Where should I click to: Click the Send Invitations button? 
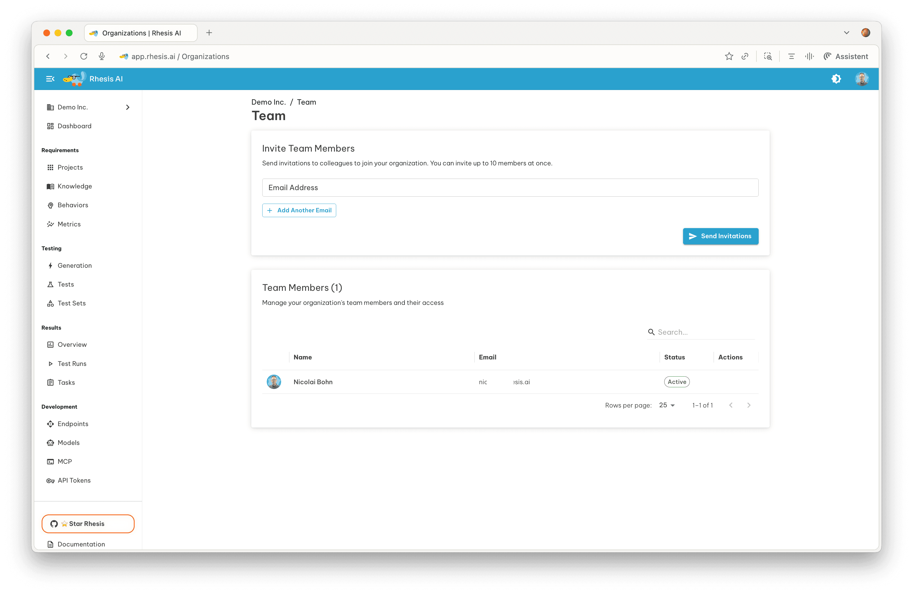tap(720, 236)
